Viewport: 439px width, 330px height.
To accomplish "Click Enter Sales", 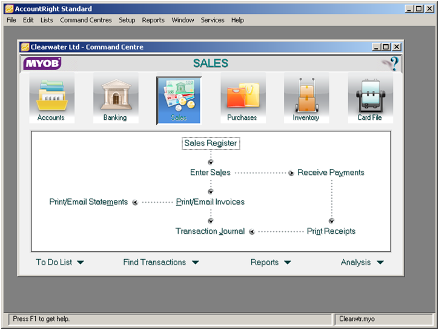I will 210,173.
